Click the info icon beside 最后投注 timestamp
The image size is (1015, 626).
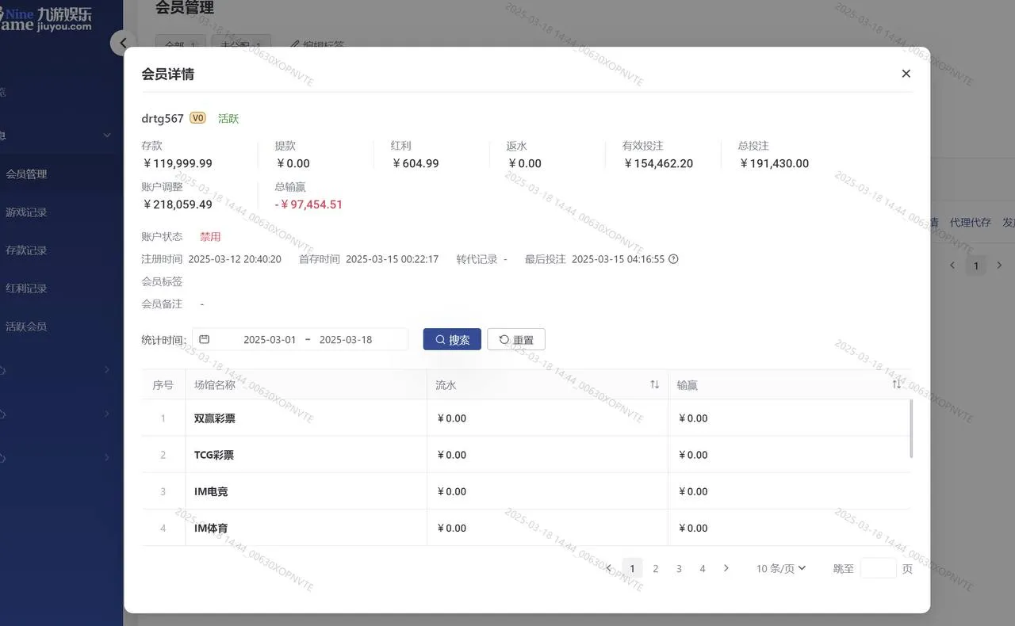[x=672, y=259]
